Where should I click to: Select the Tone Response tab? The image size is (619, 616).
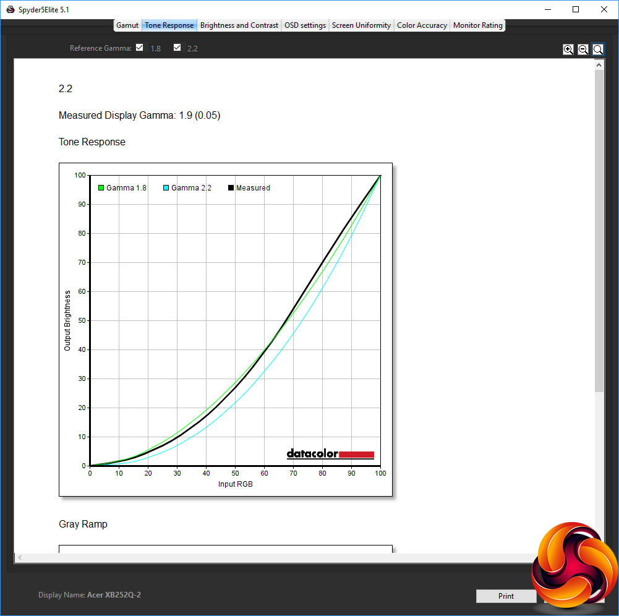169,25
